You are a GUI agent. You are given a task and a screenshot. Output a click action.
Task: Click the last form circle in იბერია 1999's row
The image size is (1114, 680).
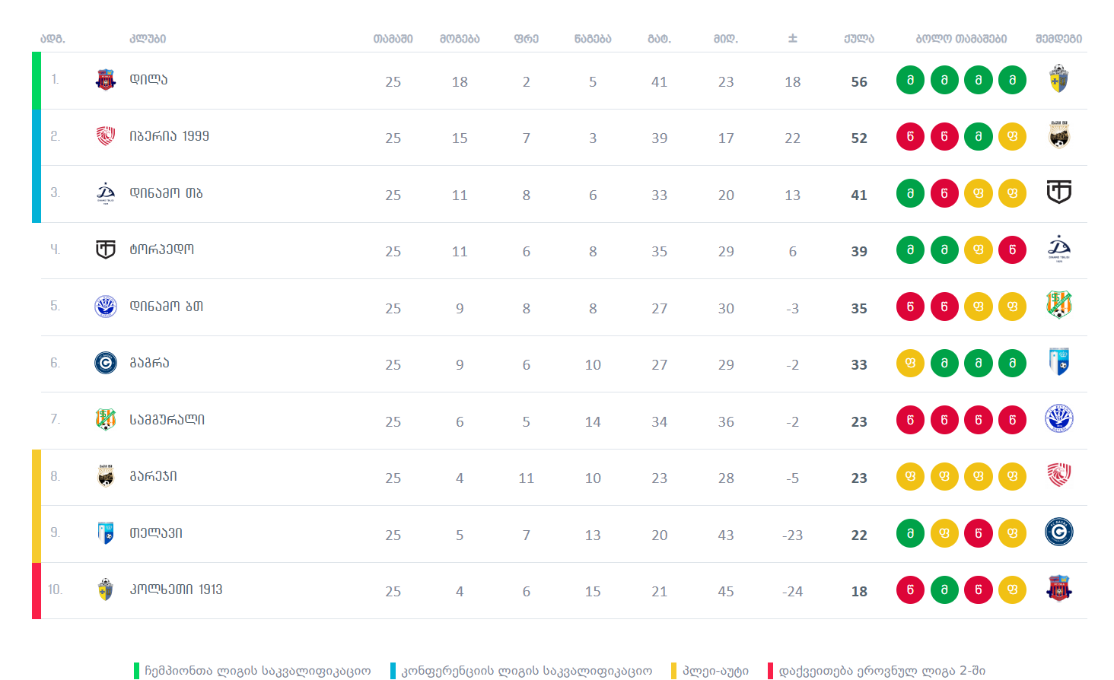1012,137
